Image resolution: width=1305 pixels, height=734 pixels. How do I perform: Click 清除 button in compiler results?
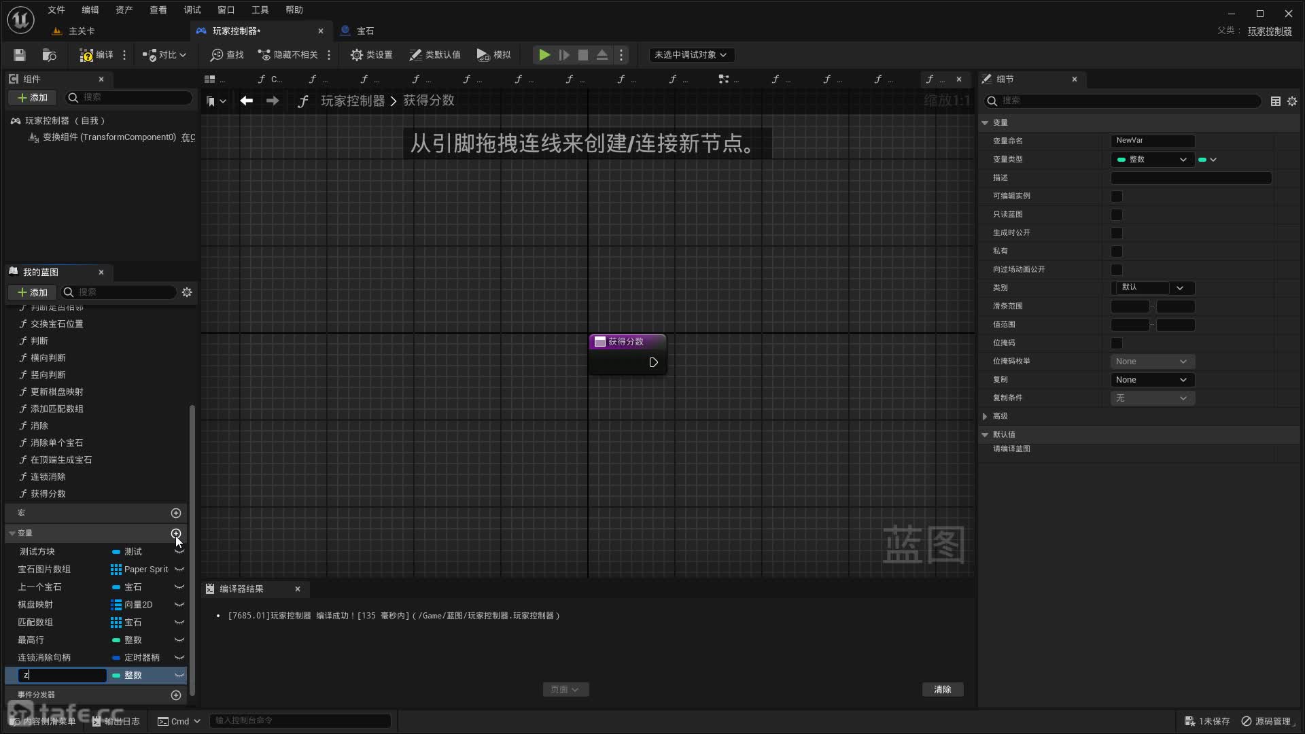click(942, 690)
